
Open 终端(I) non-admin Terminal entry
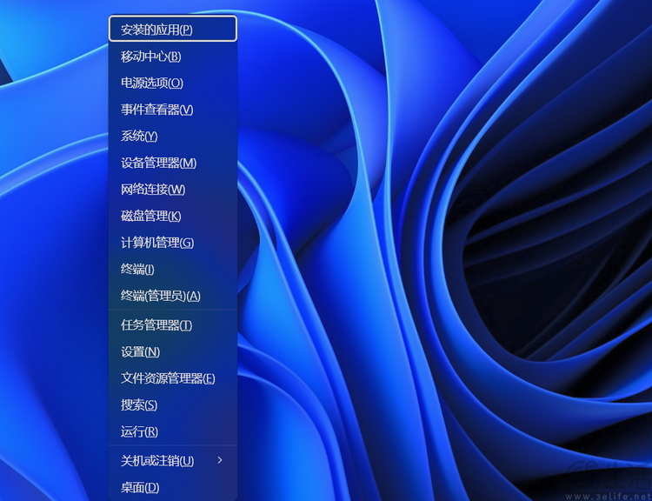tap(137, 270)
